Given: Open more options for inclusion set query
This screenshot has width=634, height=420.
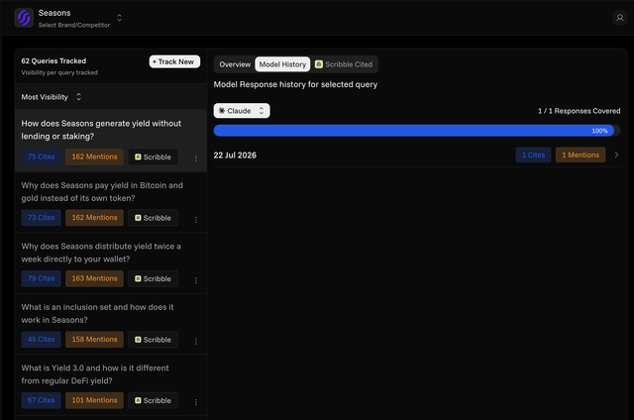Looking at the screenshot, I should pyautogui.click(x=196, y=341).
